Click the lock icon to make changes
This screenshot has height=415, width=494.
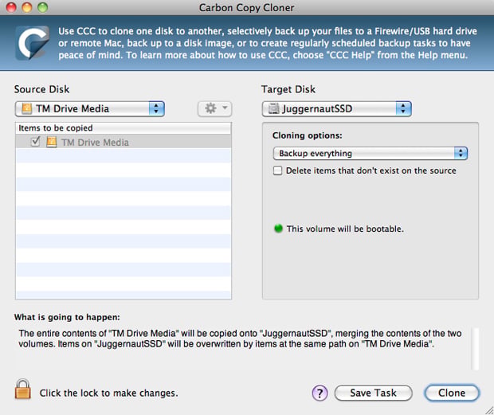click(x=22, y=390)
